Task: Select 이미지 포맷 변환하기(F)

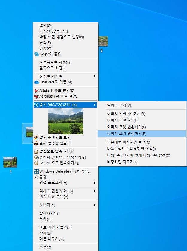Action: pyautogui.click(x=142, y=127)
